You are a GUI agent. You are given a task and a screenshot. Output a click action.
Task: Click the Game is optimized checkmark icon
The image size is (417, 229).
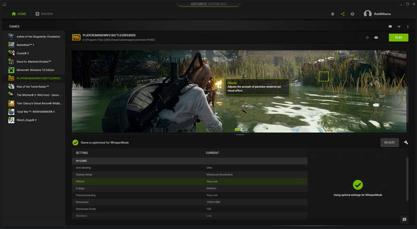[75, 143]
